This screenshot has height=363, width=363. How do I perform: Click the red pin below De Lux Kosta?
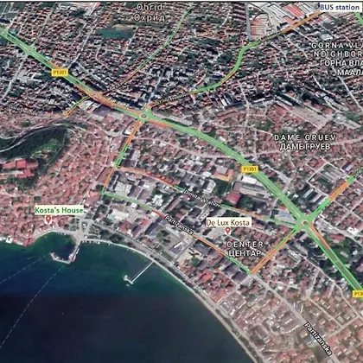(227, 231)
